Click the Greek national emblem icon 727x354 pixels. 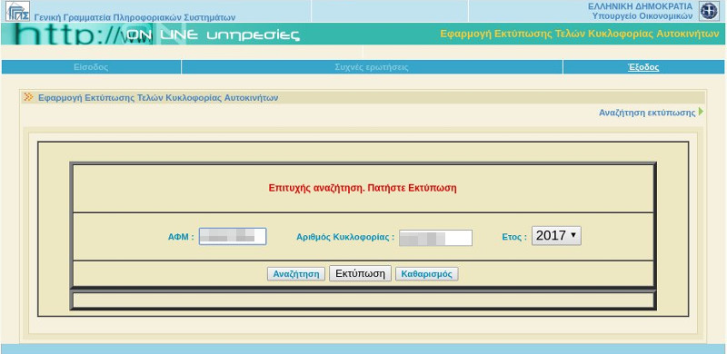[709, 11]
